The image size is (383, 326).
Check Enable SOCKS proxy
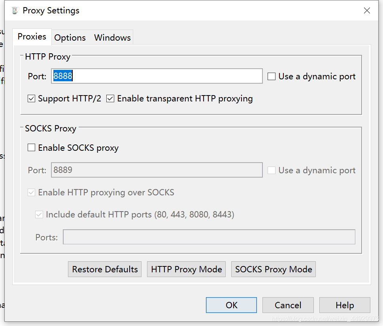(x=31, y=148)
